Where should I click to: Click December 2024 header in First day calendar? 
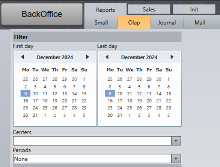(x=55, y=57)
